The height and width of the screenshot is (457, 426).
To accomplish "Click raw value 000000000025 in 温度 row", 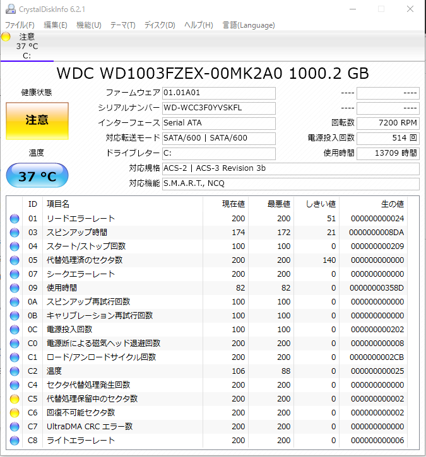I will pos(377,371).
